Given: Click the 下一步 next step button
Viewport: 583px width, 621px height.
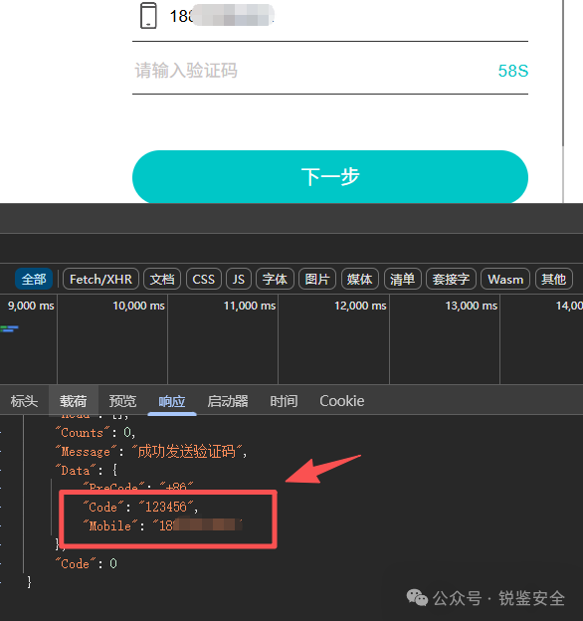Looking at the screenshot, I should click(x=330, y=176).
